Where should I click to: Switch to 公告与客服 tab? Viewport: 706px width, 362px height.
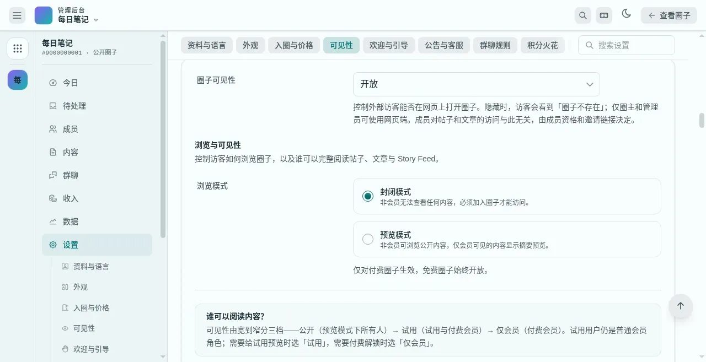(x=444, y=45)
